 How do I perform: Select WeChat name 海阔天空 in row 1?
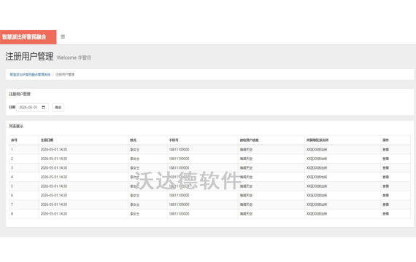click(246, 149)
